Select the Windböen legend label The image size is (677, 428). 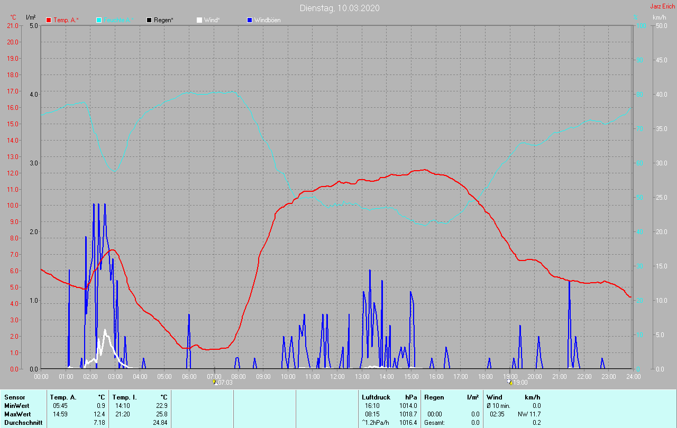point(267,20)
